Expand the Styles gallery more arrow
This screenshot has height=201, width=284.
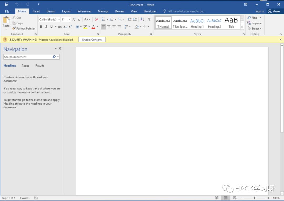coord(242,28)
